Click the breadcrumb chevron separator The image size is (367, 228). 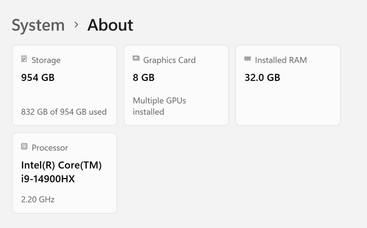click(x=76, y=25)
